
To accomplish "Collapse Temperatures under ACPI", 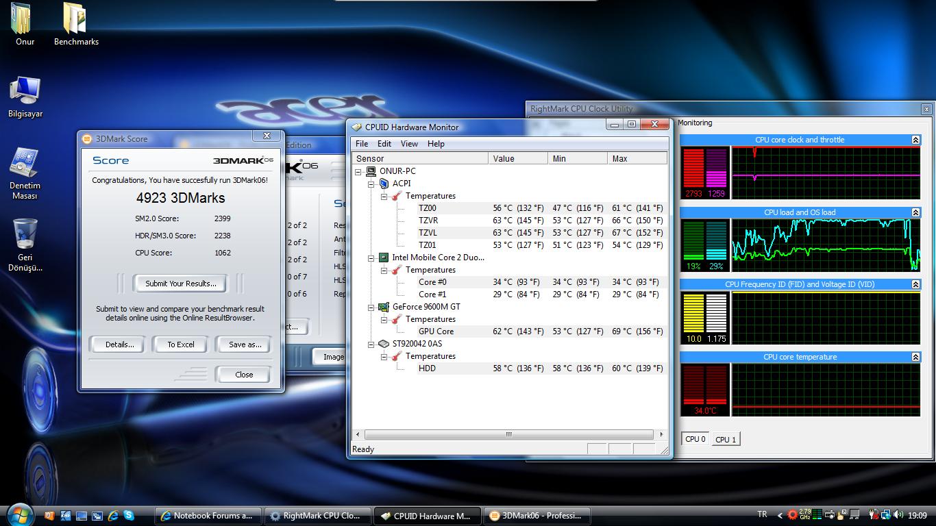I will [x=384, y=196].
